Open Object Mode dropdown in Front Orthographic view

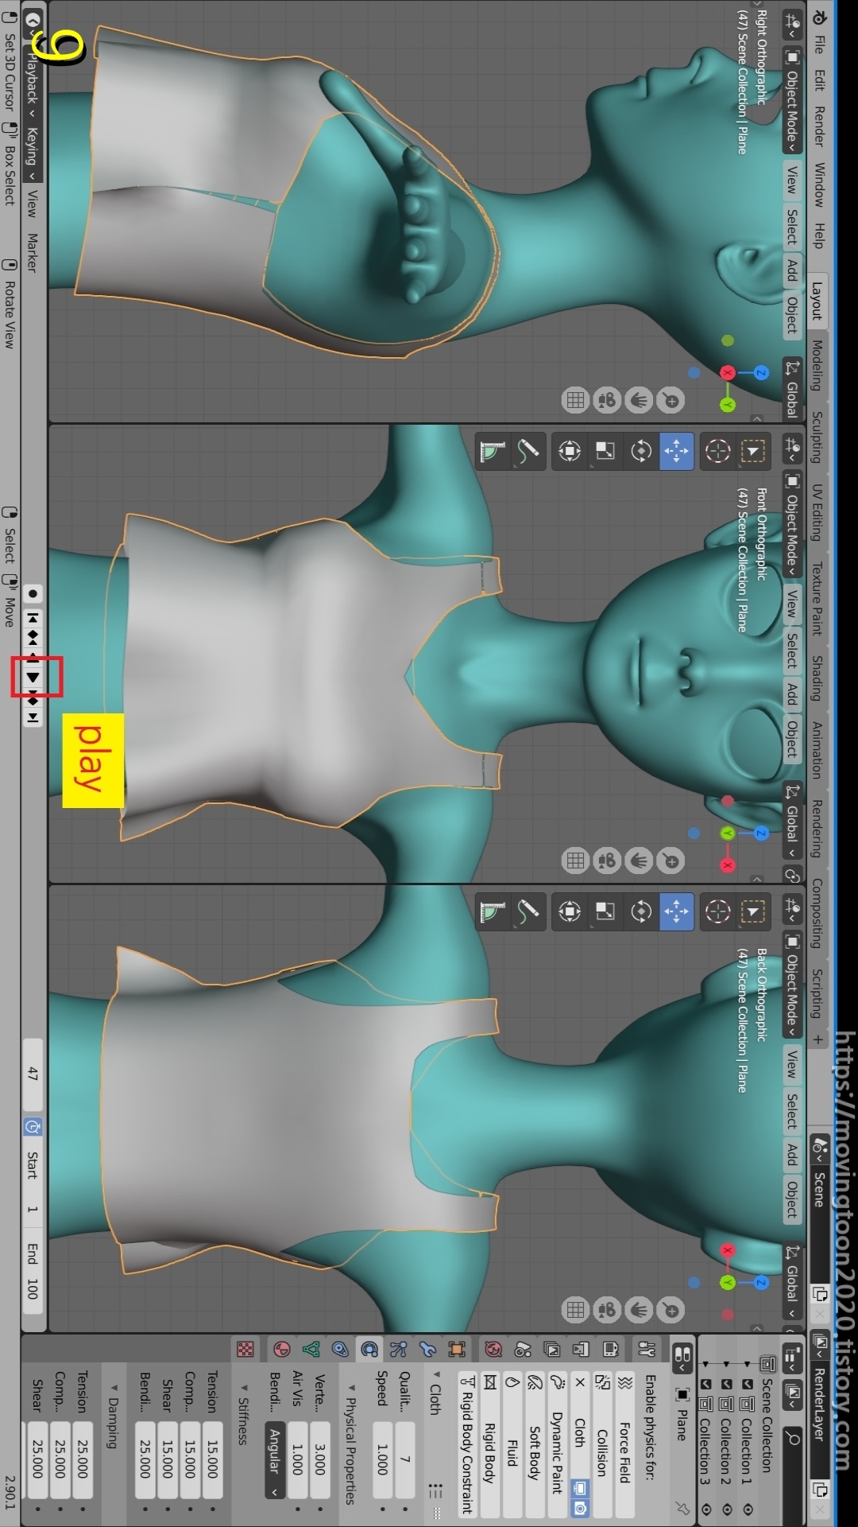[x=791, y=524]
